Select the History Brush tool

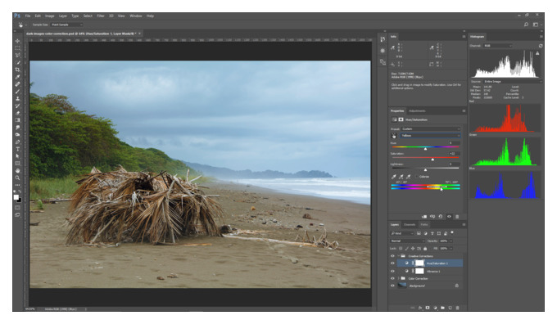click(x=17, y=106)
